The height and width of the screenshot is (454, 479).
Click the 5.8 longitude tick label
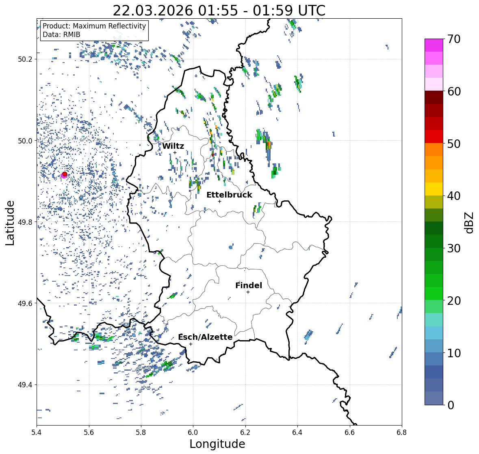(x=141, y=432)
